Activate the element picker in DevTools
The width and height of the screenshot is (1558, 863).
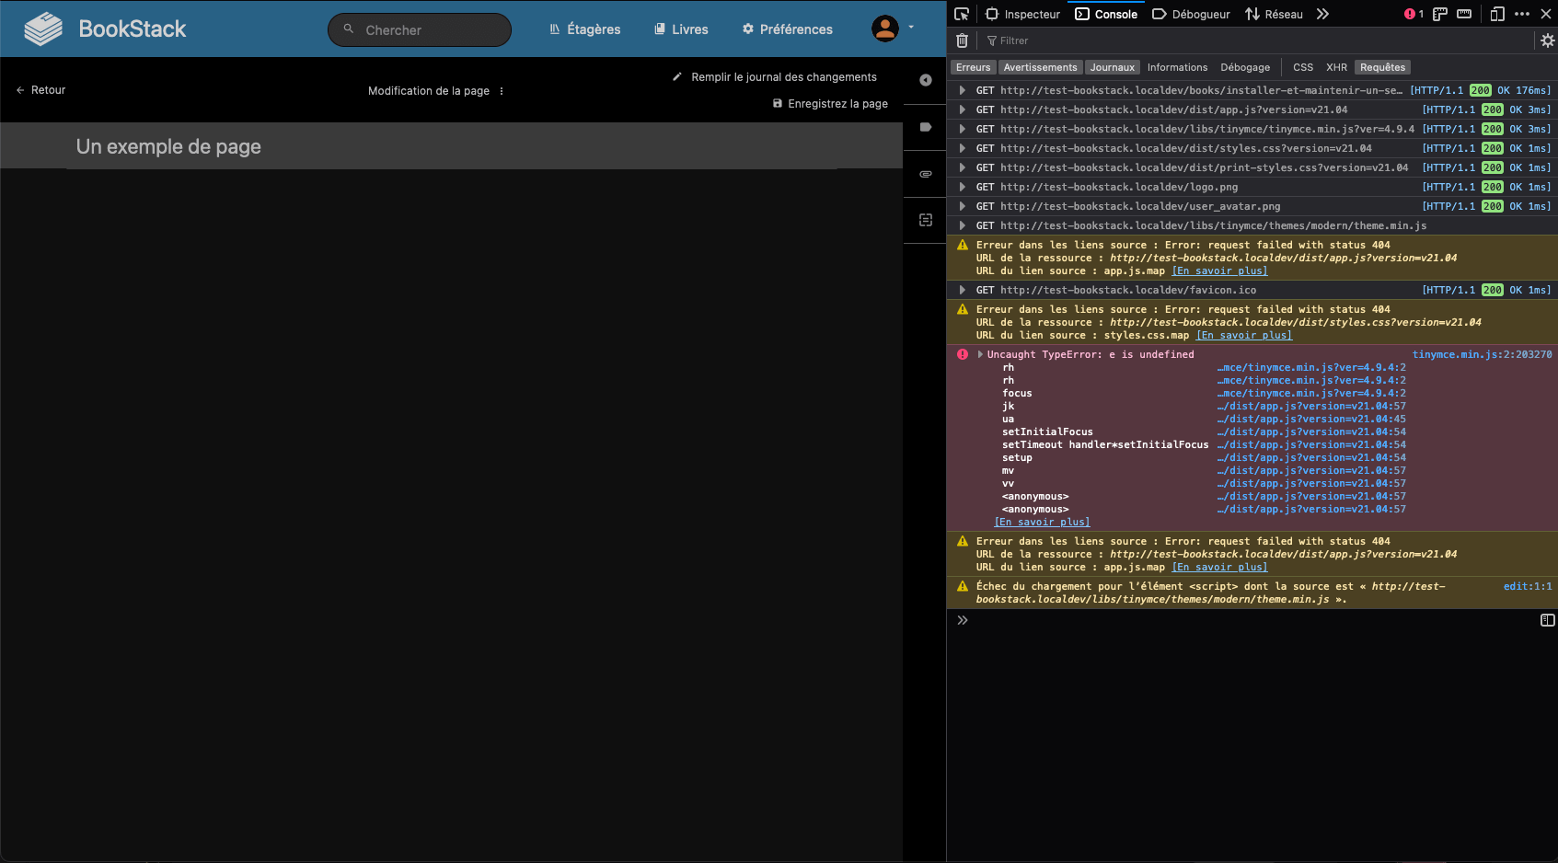961,14
